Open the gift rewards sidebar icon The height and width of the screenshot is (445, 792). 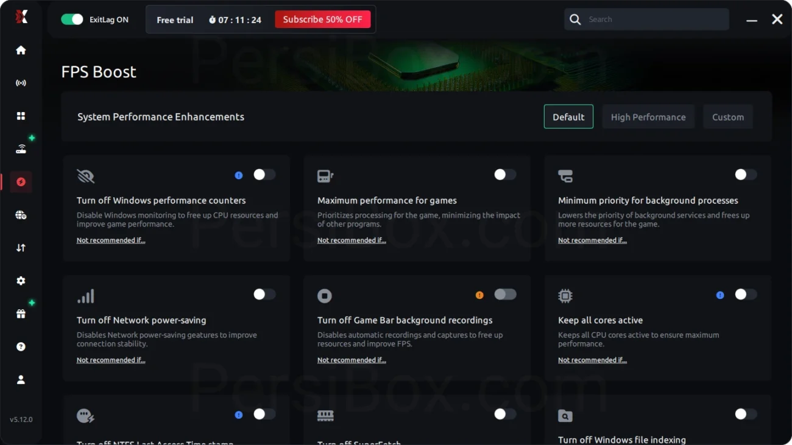coord(21,314)
